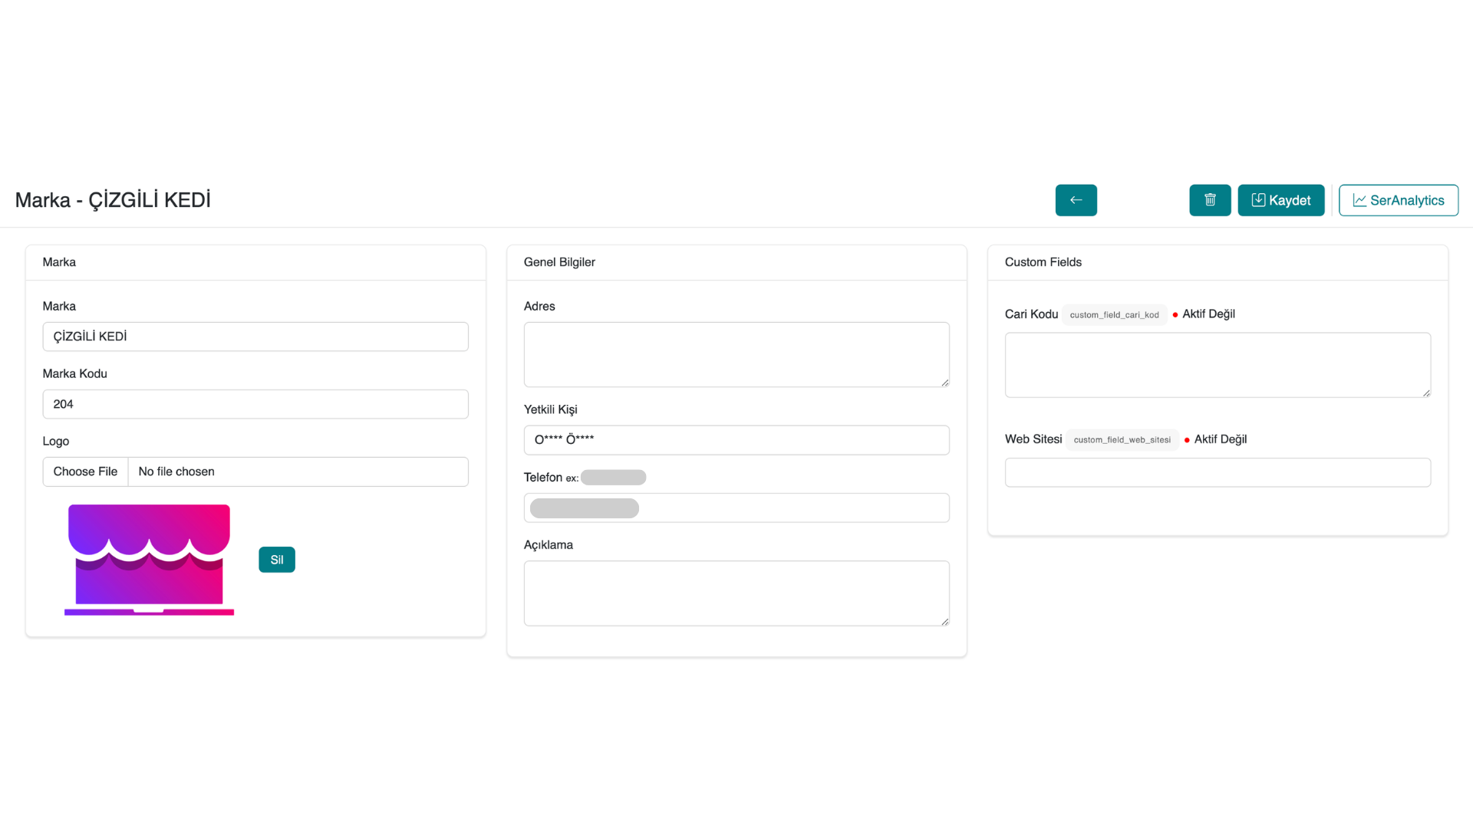Click the Yetkili Kişi input field
Image resolution: width=1473 pixels, height=828 pixels.
736,440
